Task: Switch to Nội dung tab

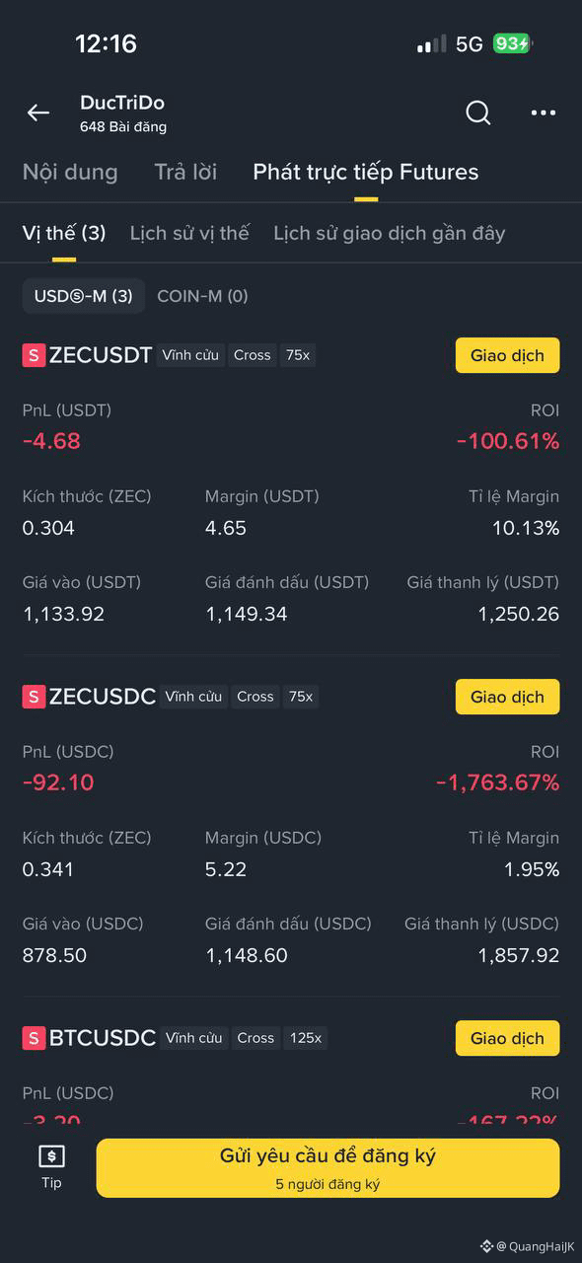Action: coord(70,172)
